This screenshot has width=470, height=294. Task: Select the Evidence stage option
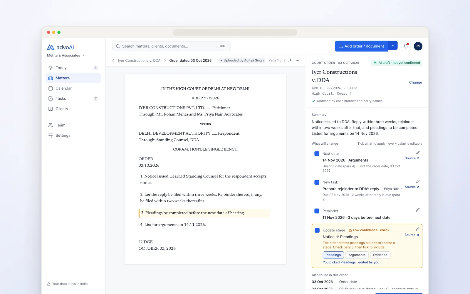(x=380, y=255)
